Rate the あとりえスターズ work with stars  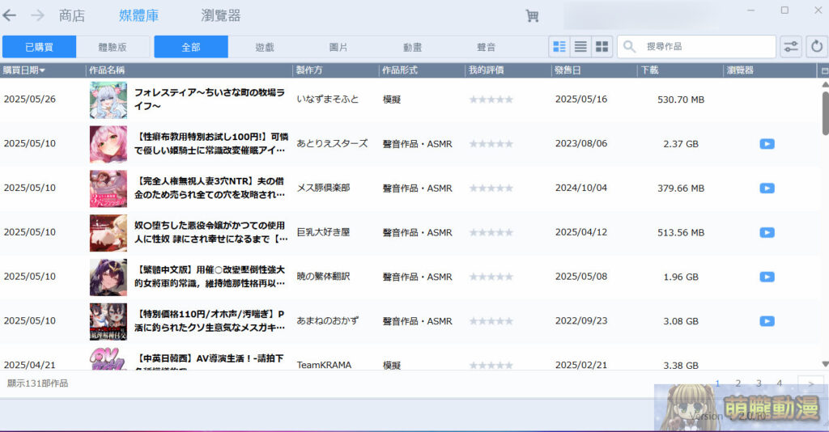coord(491,144)
